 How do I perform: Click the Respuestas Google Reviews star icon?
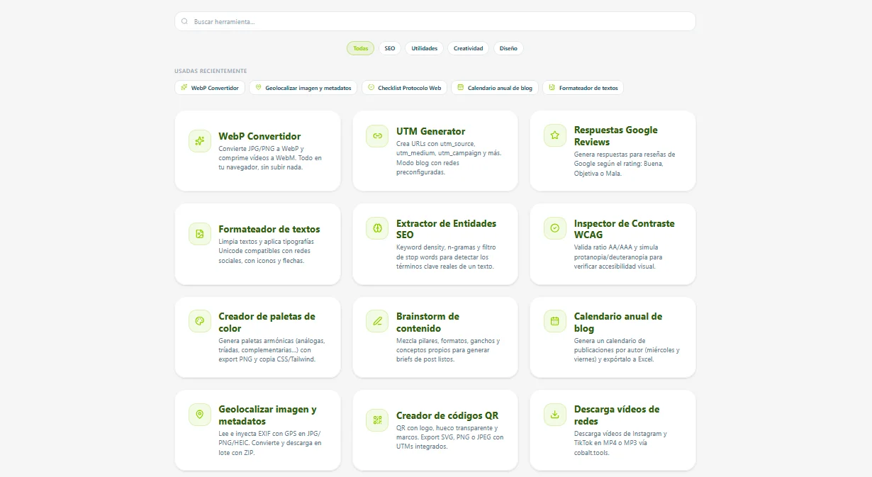coord(555,135)
